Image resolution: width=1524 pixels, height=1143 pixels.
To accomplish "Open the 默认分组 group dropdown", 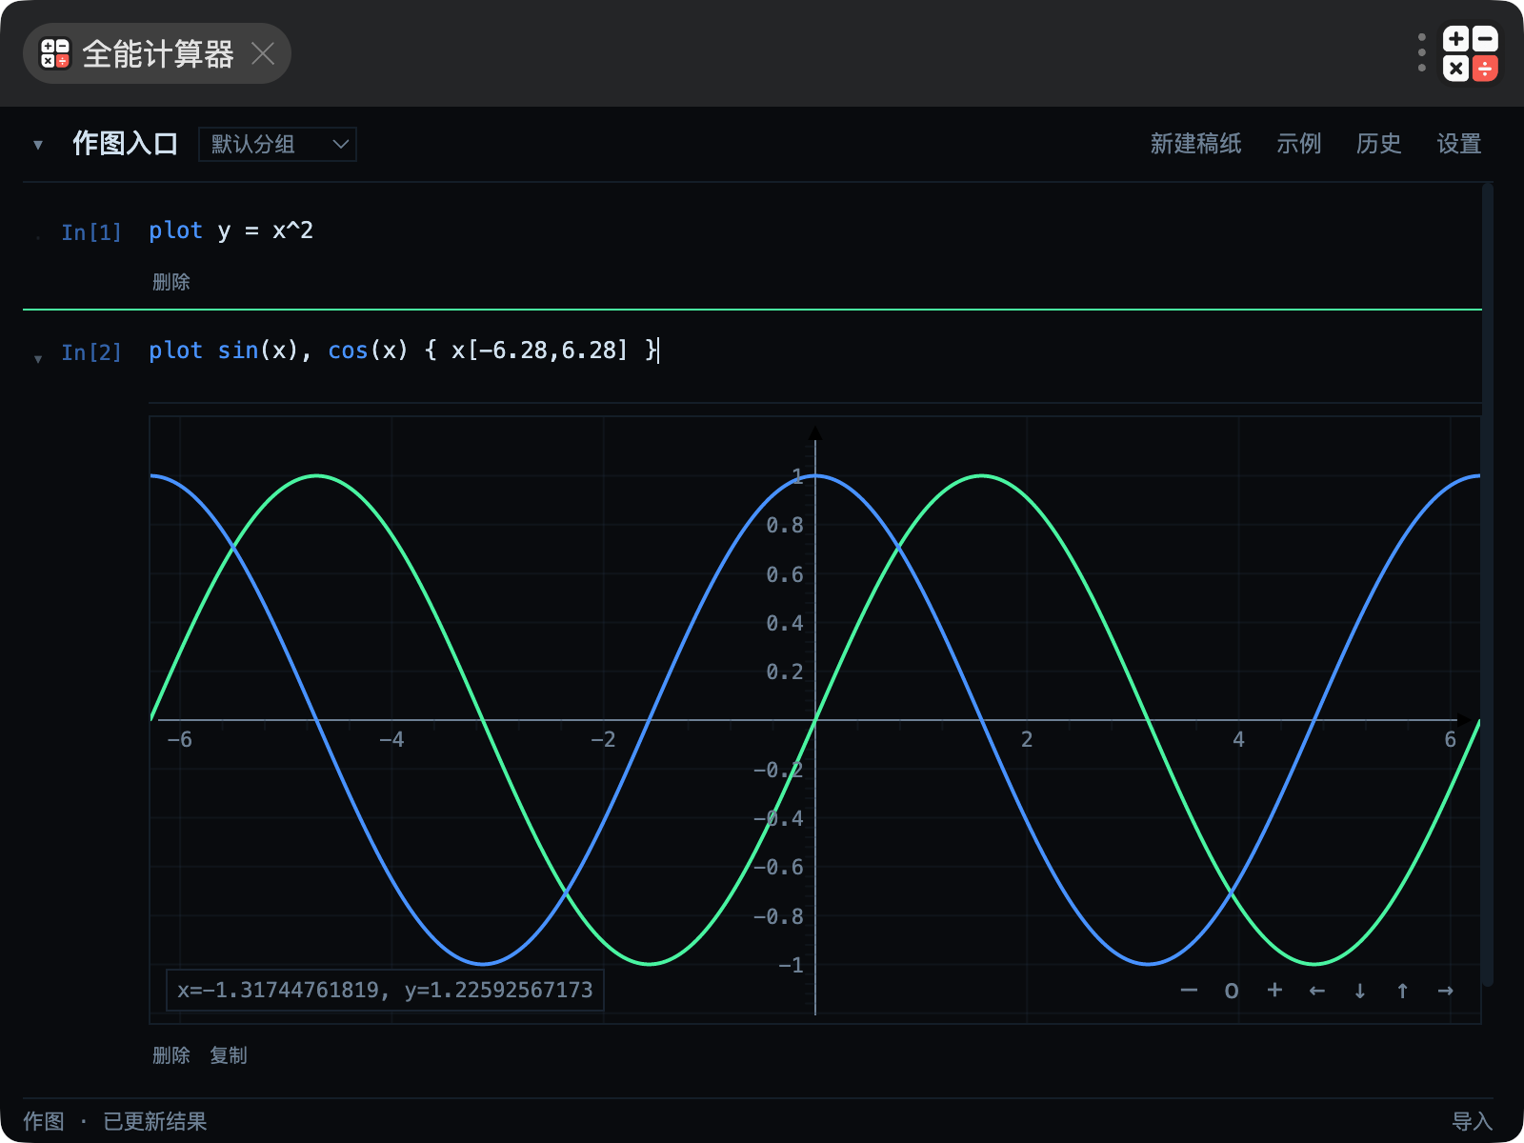I will [x=277, y=144].
